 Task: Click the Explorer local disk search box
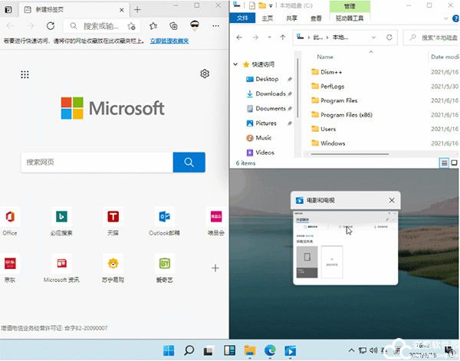[433, 38]
